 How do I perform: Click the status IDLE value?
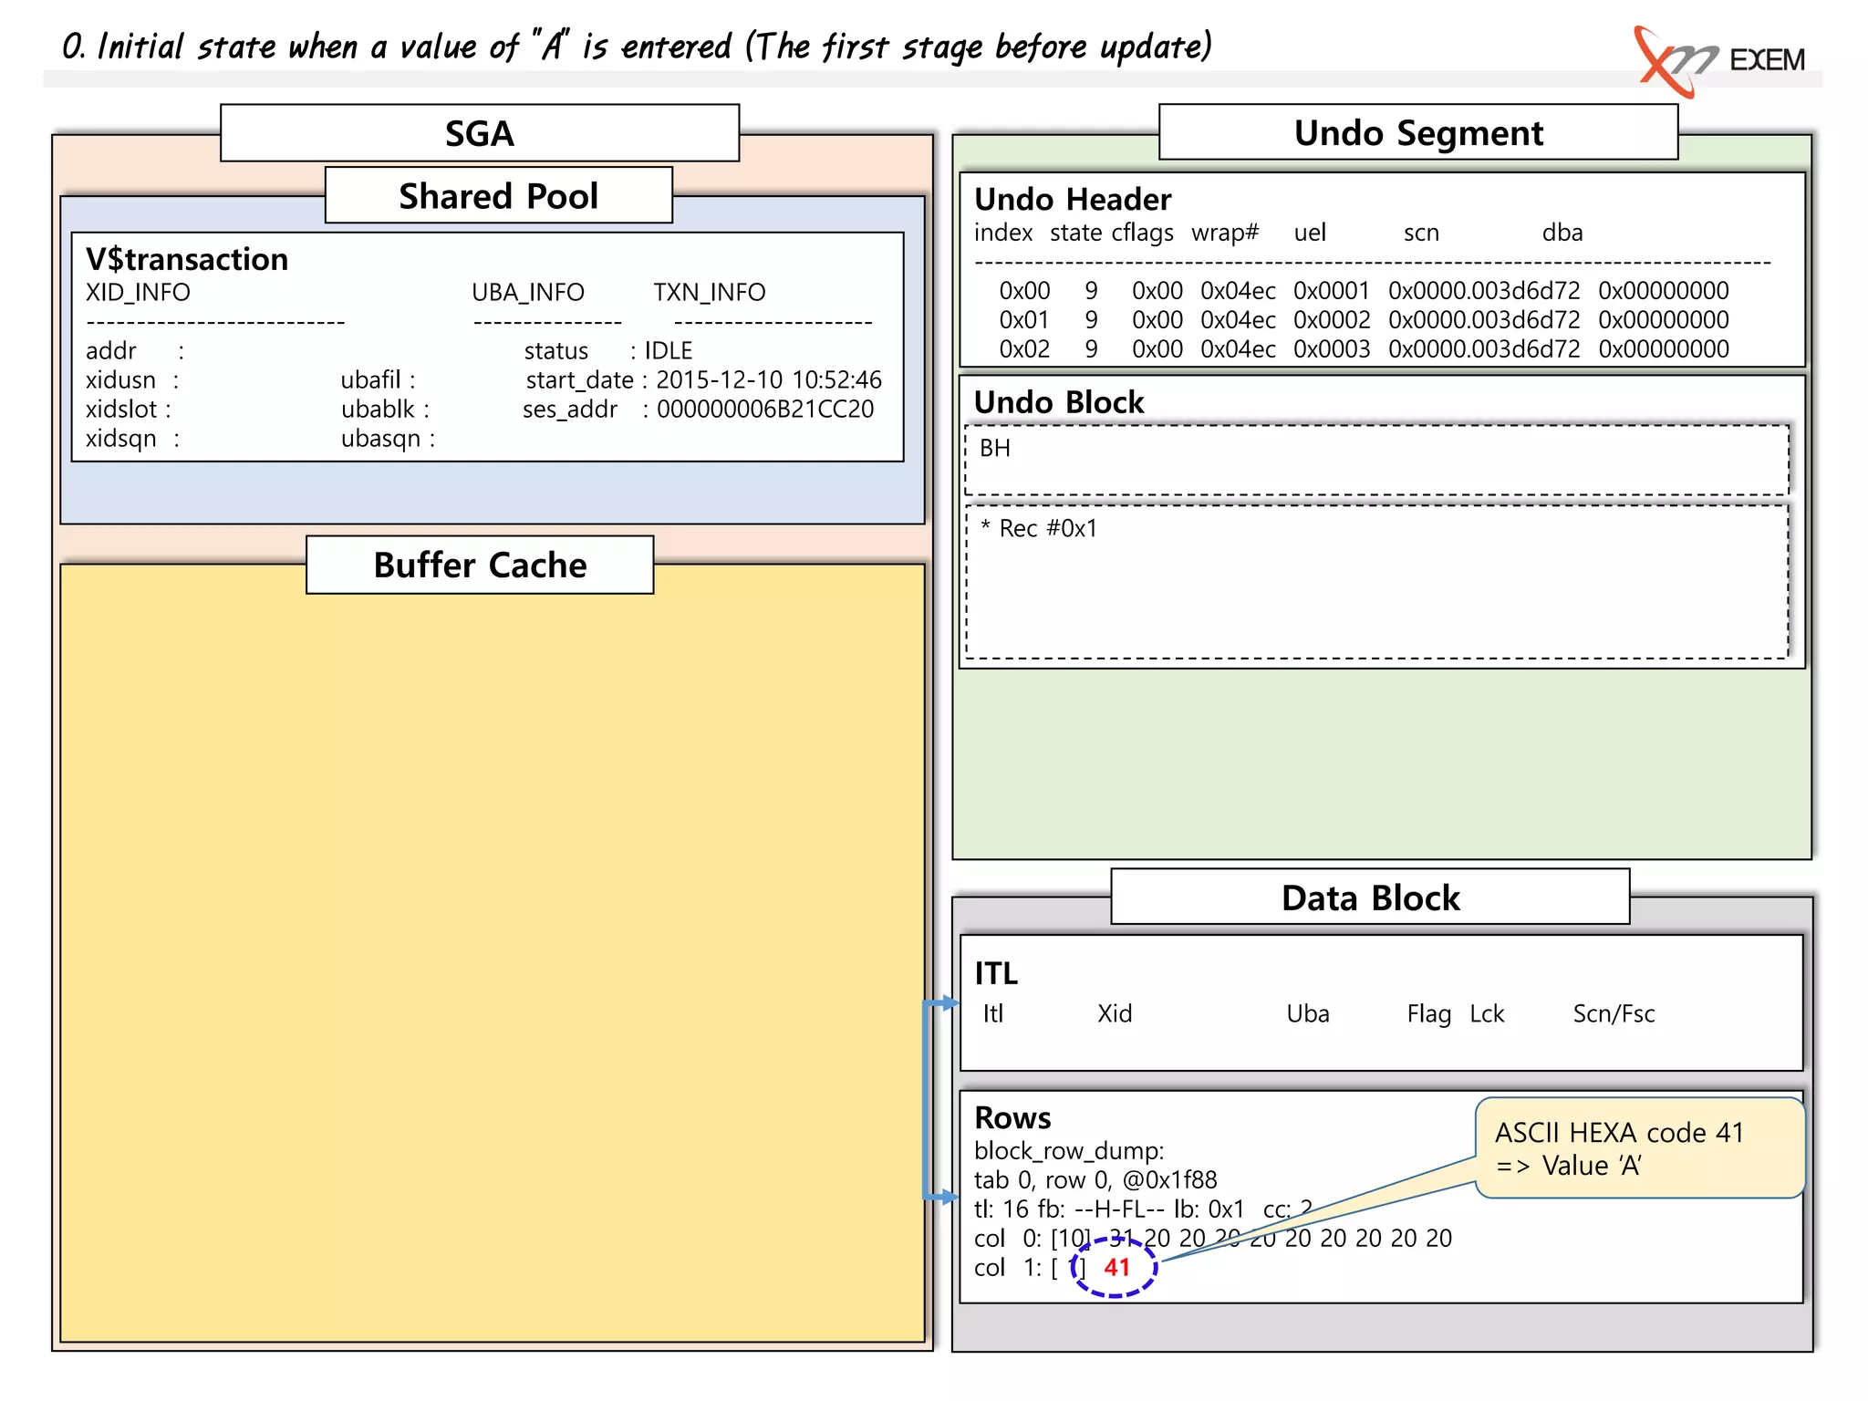click(x=668, y=350)
